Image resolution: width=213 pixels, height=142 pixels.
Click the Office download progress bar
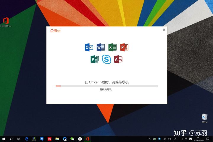coord(106,86)
